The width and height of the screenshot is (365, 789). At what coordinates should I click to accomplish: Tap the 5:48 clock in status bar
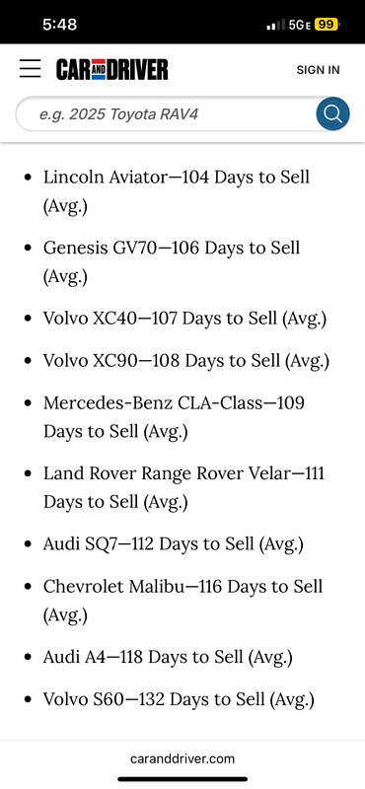(x=60, y=24)
